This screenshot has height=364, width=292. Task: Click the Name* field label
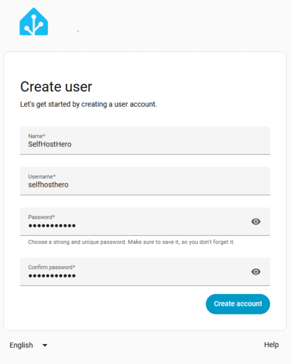(x=37, y=136)
